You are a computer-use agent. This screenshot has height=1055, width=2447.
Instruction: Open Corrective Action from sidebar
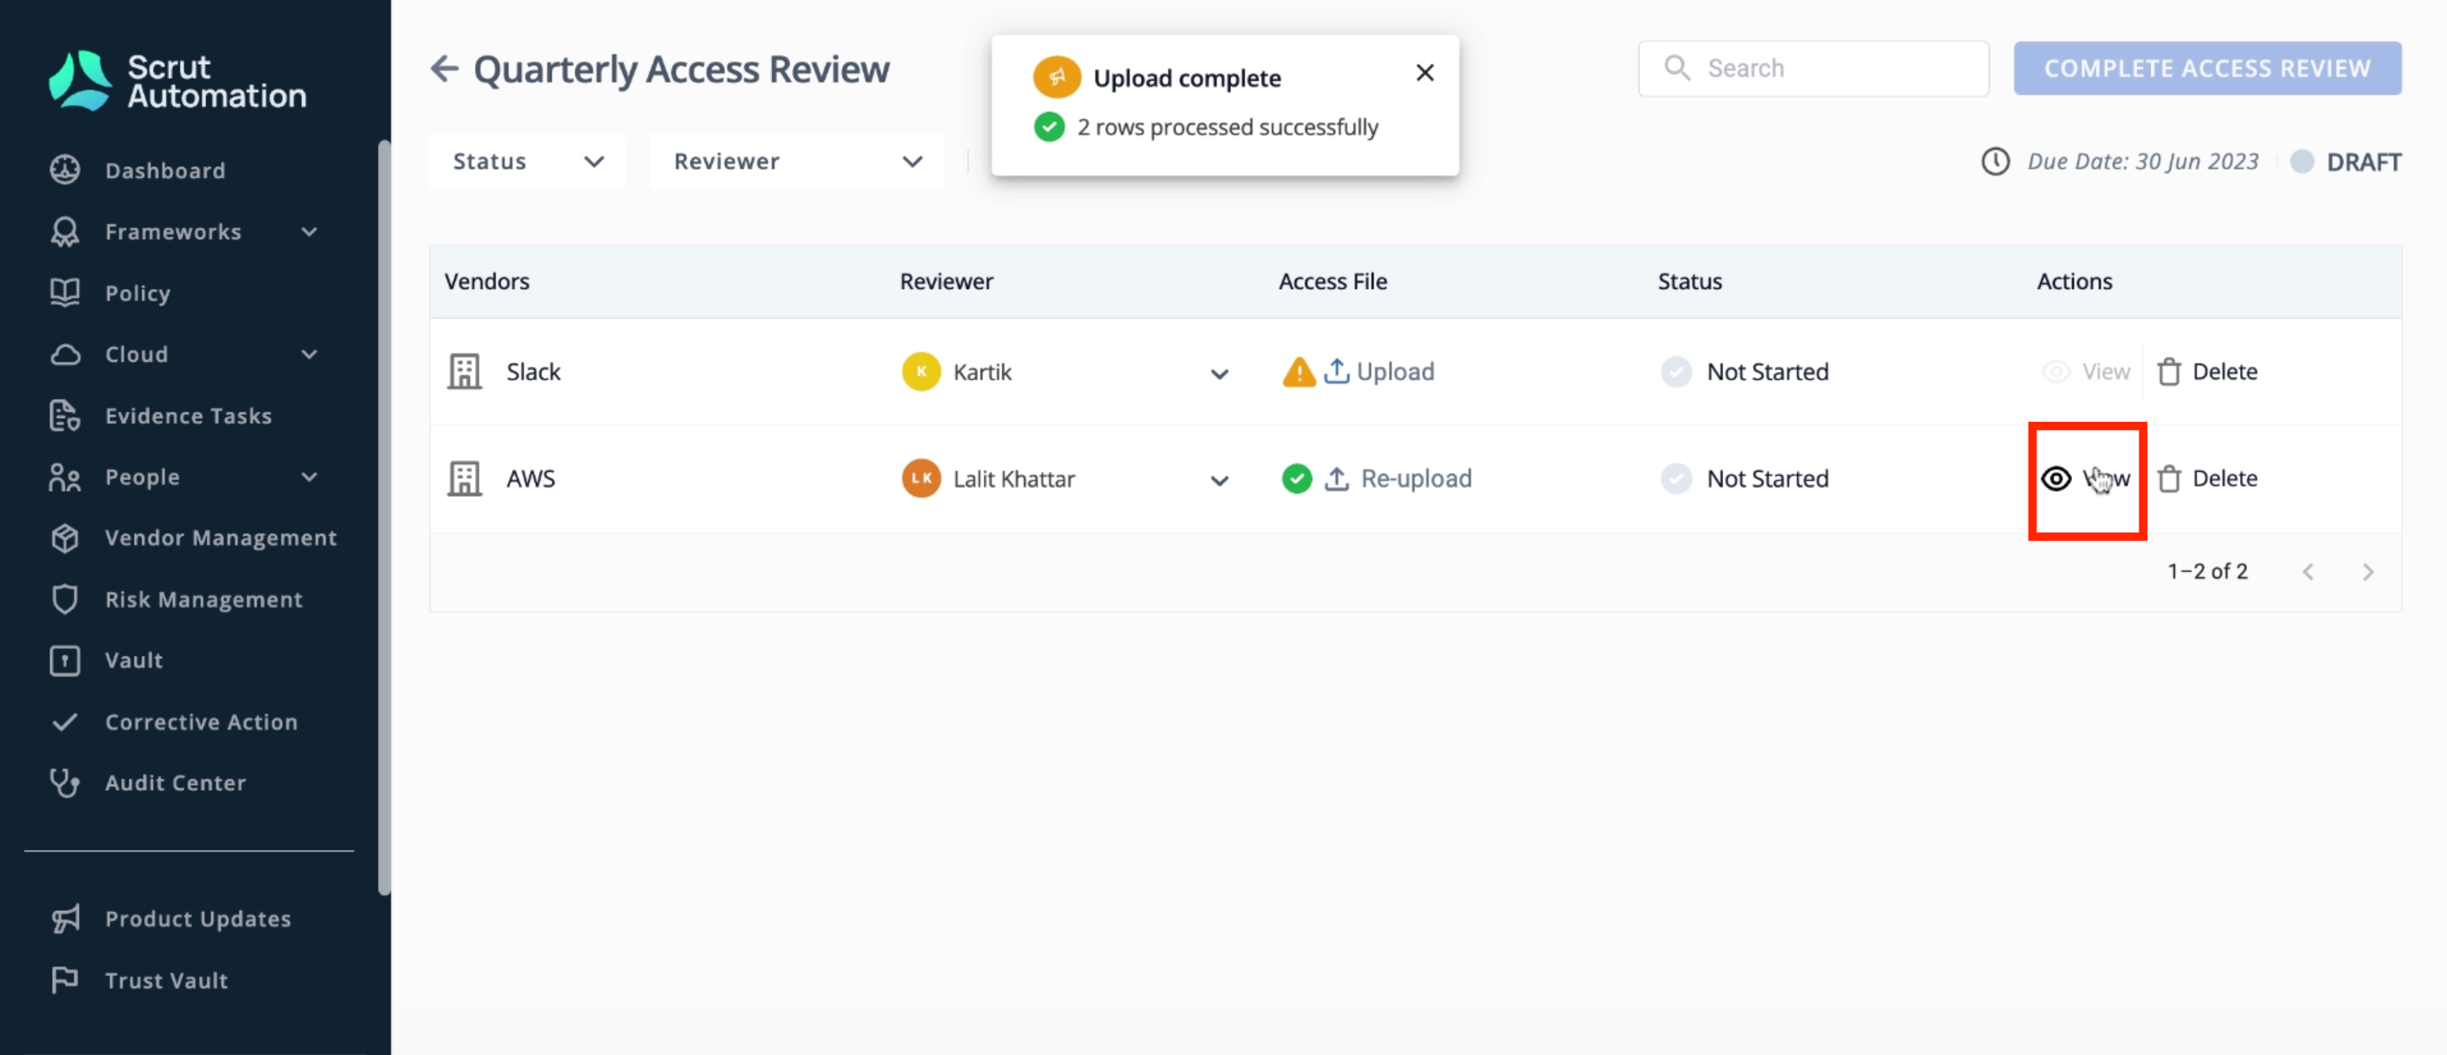200,723
